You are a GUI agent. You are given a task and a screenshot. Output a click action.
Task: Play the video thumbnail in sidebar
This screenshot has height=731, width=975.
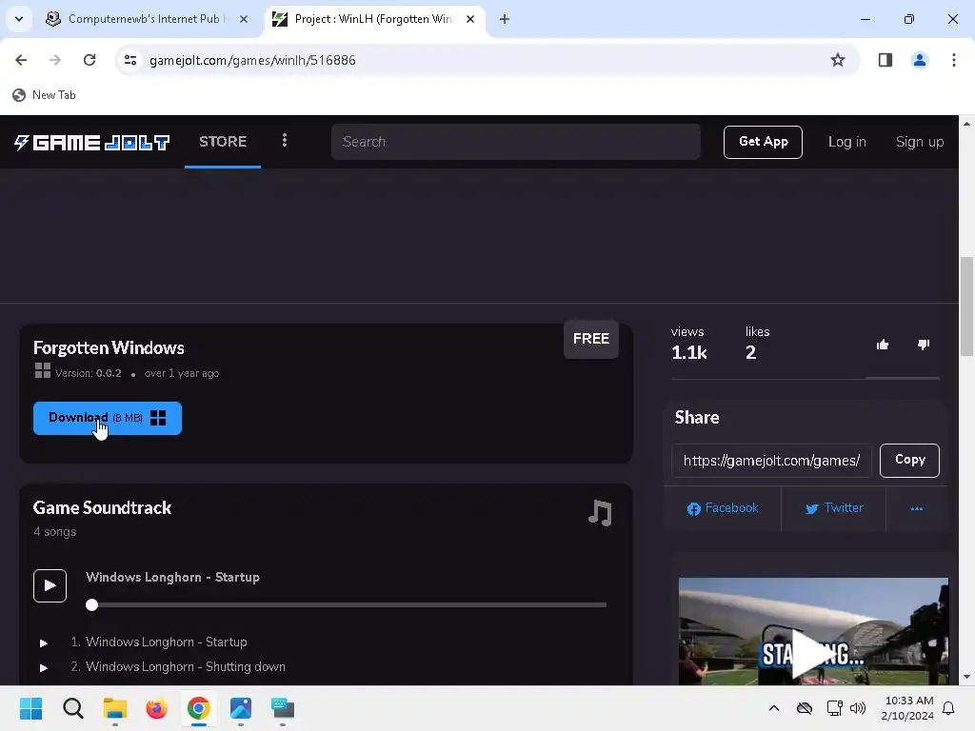tap(813, 653)
